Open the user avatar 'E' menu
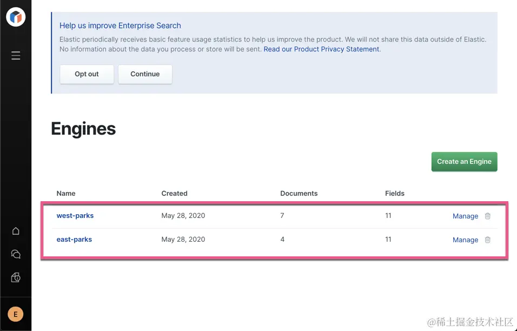The height and width of the screenshot is (331, 517). pyautogui.click(x=16, y=314)
